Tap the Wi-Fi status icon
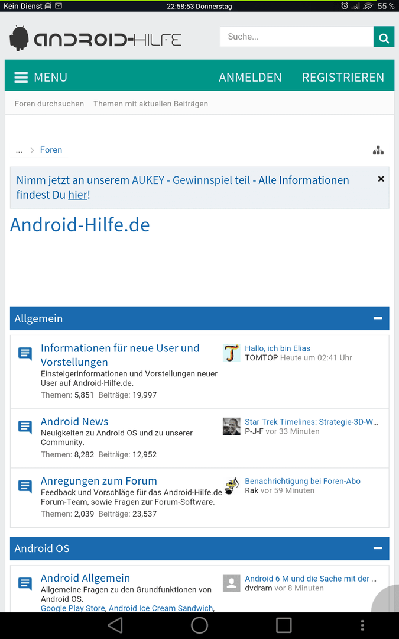399x639 pixels. pyautogui.click(x=368, y=6)
